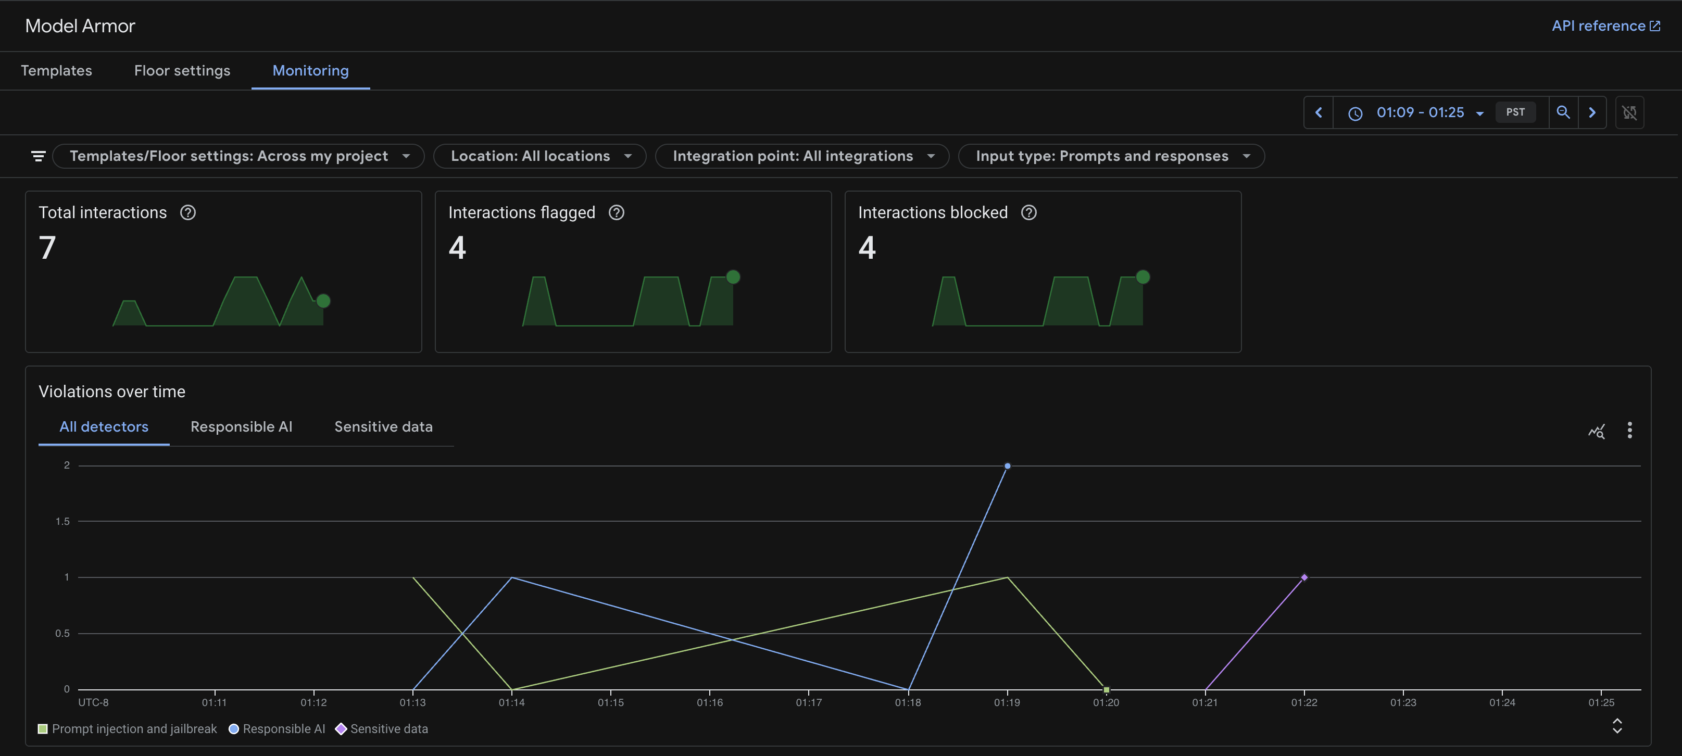The height and width of the screenshot is (756, 1682).
Task: Open the time range clock picker
Action: pos(1355,112)
